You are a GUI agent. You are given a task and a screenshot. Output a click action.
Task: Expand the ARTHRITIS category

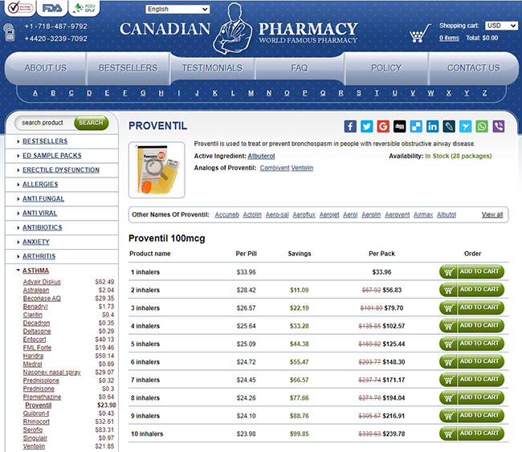click(x=39, y=256)
